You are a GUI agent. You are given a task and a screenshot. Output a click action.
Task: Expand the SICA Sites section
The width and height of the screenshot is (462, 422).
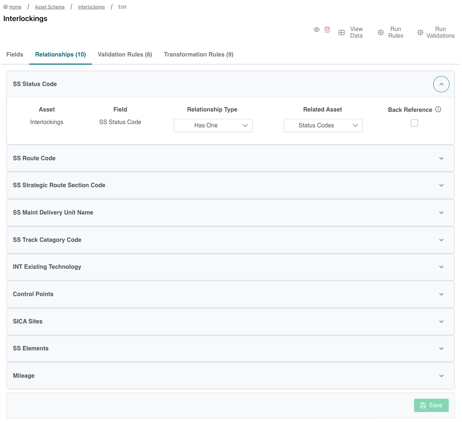click(x=441, y=322)
